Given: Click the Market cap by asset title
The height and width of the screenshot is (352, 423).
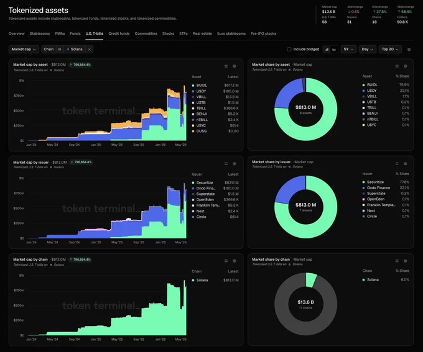Looking at the screenshot, I should click(30, 65).
